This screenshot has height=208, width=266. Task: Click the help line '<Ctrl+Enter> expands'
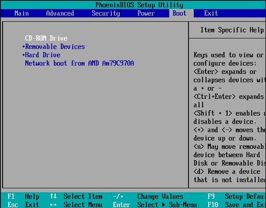[x=229, y=97]
